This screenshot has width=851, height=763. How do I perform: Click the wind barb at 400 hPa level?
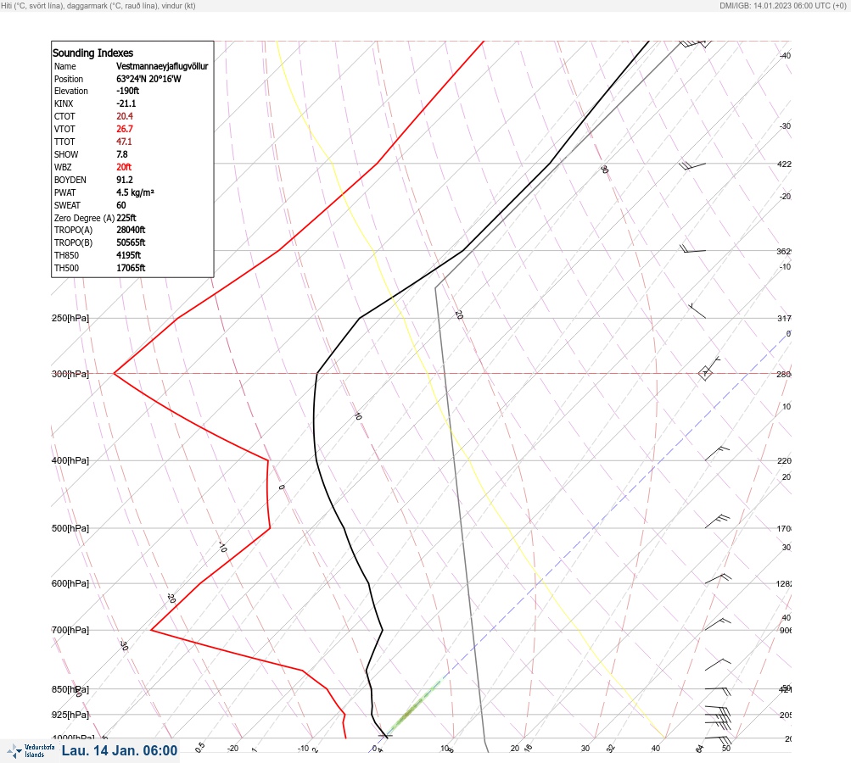click(x=717, y=454)
